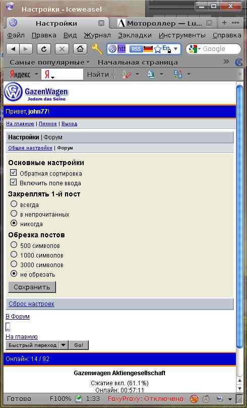247x408 pixels.
Task: Open the Закладки menu
Action: pos(135,35)
